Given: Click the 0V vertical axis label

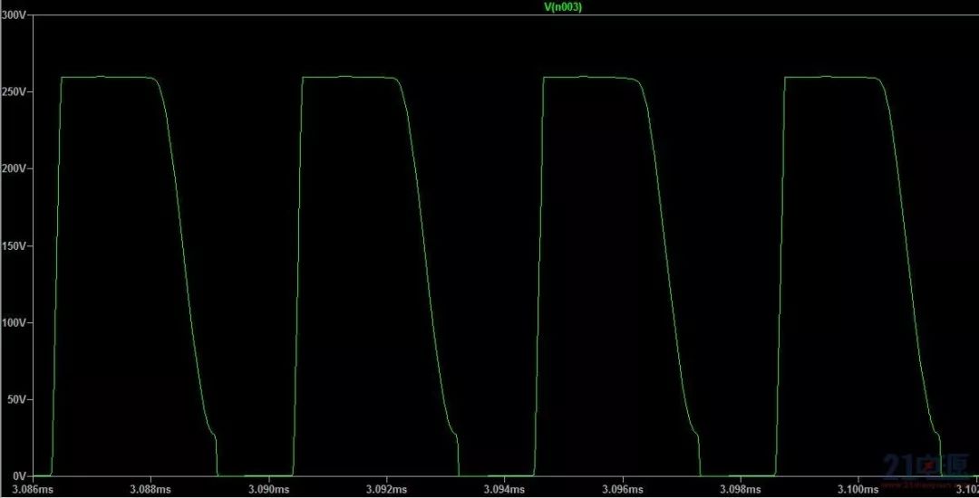Looking at the screenshot, I should [x=19, y=476].
